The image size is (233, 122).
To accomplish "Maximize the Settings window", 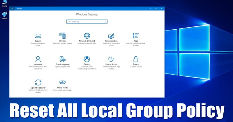I will [156, 9].
